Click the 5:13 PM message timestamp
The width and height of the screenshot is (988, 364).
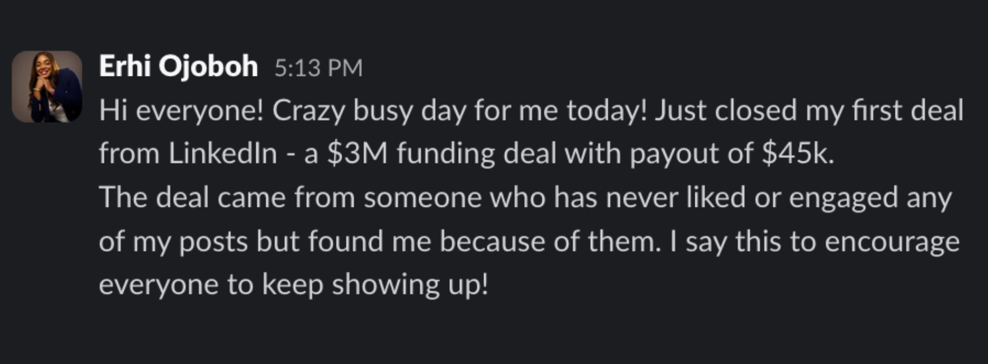318,68
